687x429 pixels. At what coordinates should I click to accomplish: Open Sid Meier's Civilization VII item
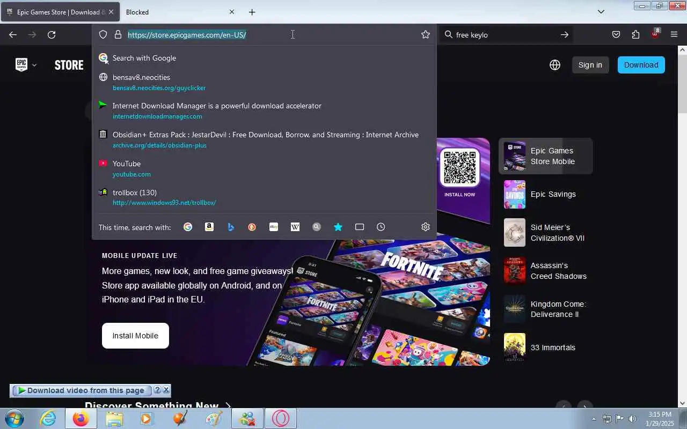[546, 233]
